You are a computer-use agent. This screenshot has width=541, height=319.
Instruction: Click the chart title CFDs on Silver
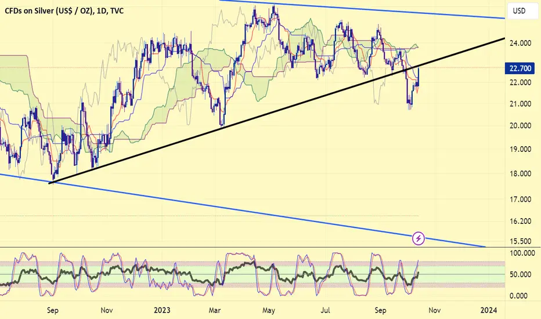point(64,11)
